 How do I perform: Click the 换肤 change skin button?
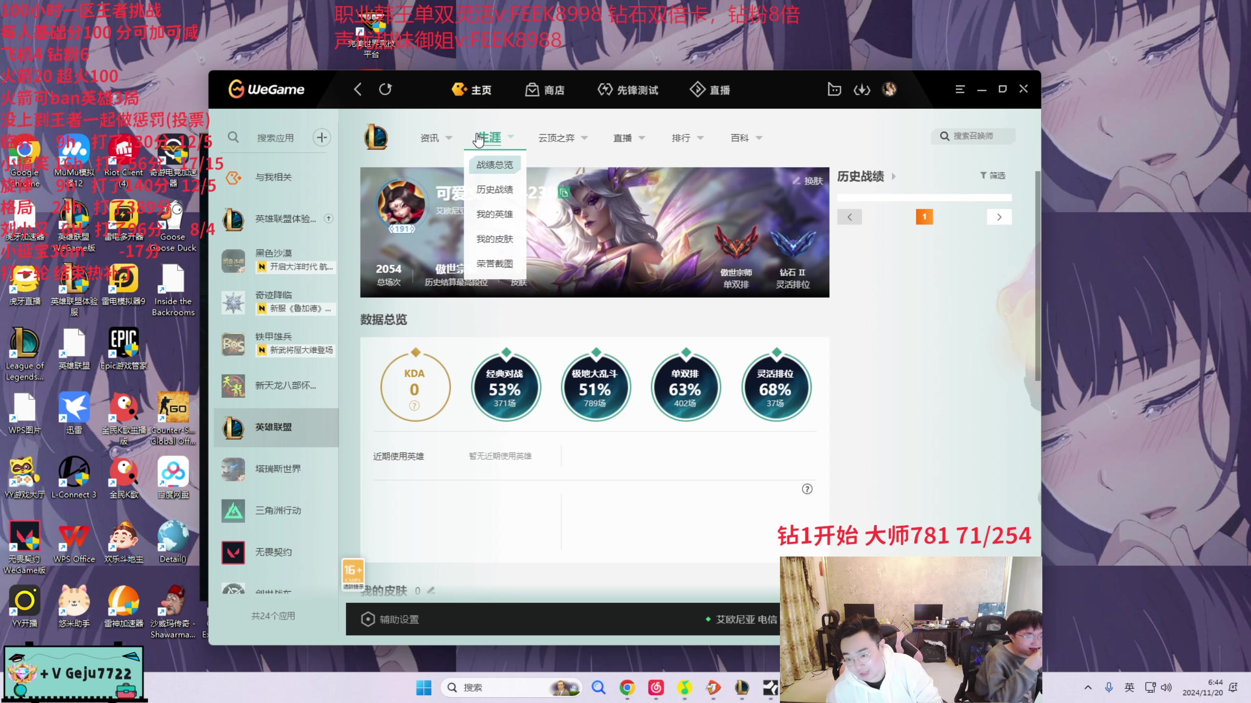pyautogui.click(x=808, y=181)
